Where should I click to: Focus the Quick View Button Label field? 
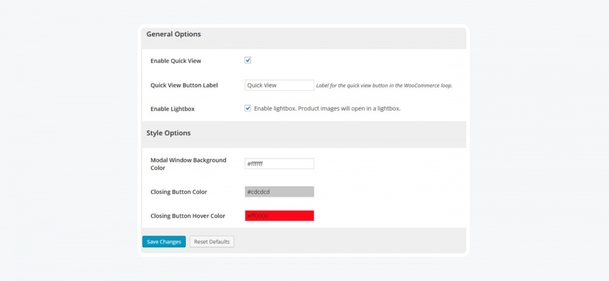pyautogui.click(x=279, y=85)
